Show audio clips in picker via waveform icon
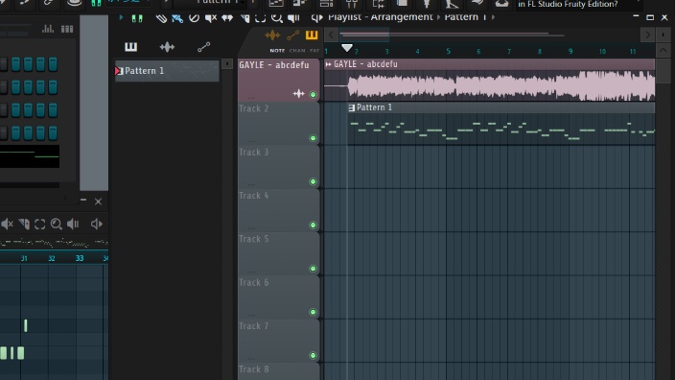 [x=167, y=47]
